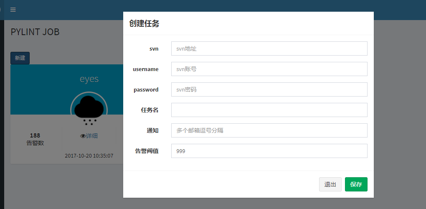Click the 告警阀值 field showing 999
426x209 pixels.
[x=269, y=151]
